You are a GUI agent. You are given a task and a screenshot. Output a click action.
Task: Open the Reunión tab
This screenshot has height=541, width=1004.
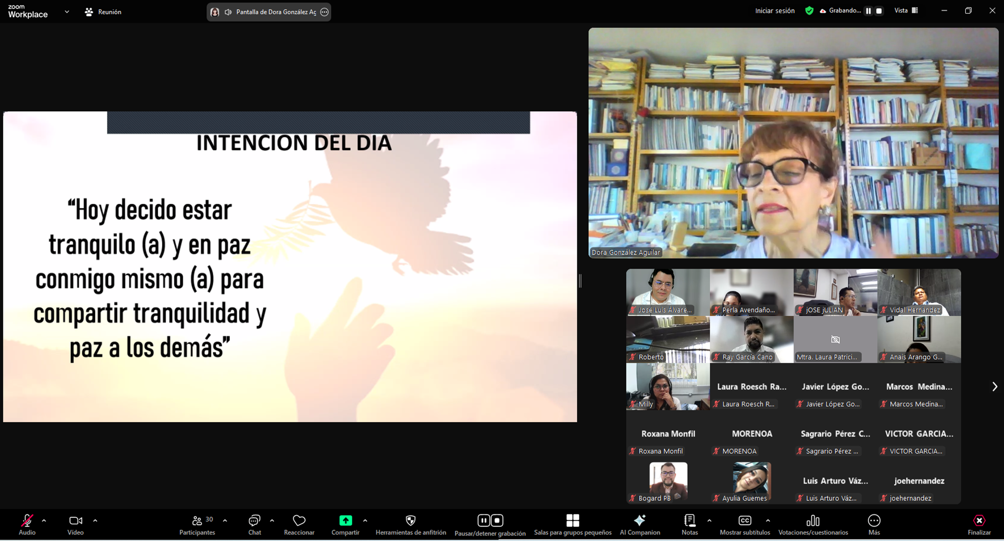pyautogui.click(x=103, y=12)
